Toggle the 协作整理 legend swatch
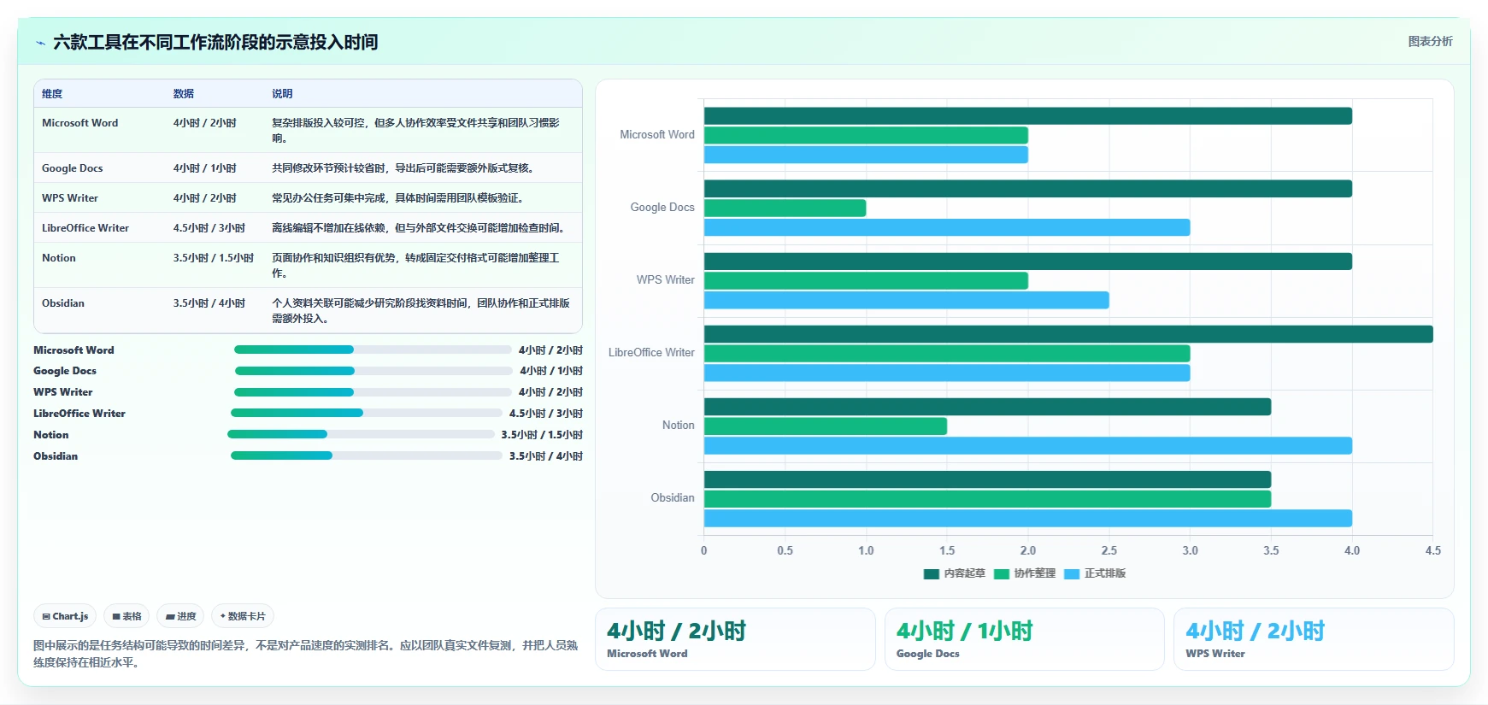 click(1002, 573)
